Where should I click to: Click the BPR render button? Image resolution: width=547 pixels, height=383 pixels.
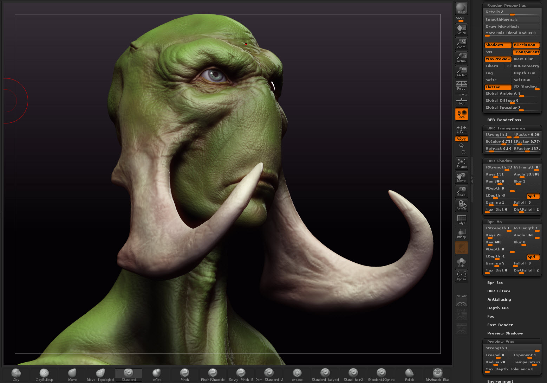(461, 8)
